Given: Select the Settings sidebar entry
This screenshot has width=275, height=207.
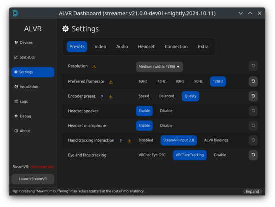Looking at the screenshot, I should point(33,72).
